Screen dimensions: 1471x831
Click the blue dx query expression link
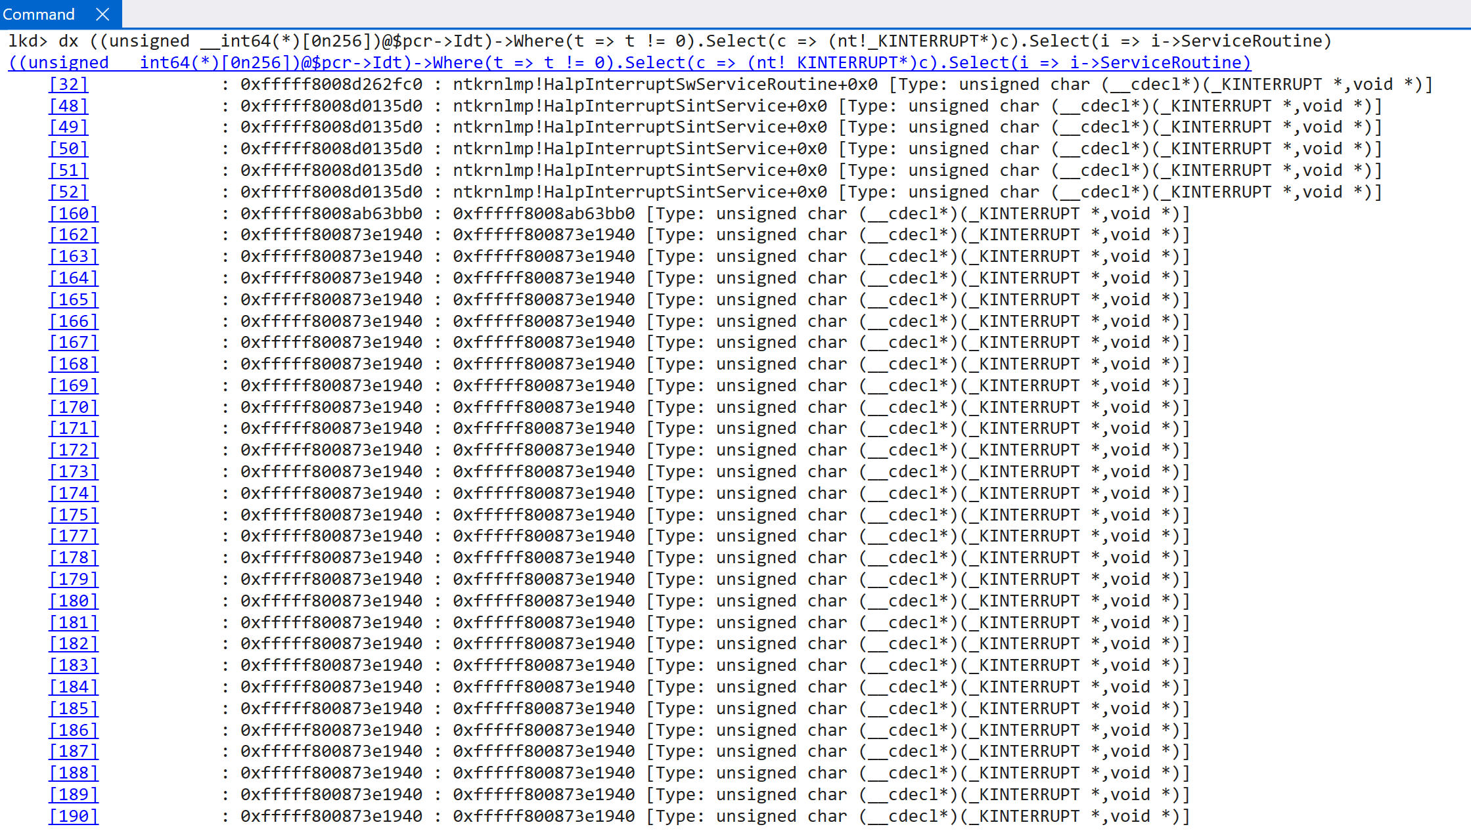point(629,62)
